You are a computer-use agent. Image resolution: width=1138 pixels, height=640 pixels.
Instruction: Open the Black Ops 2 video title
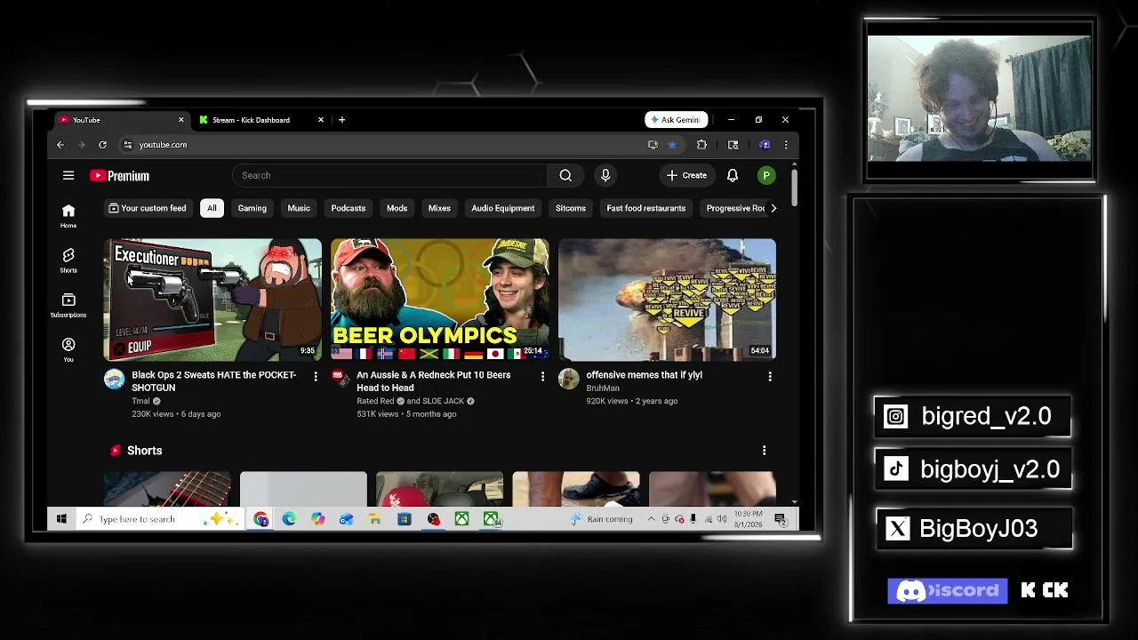pos(214,381)
